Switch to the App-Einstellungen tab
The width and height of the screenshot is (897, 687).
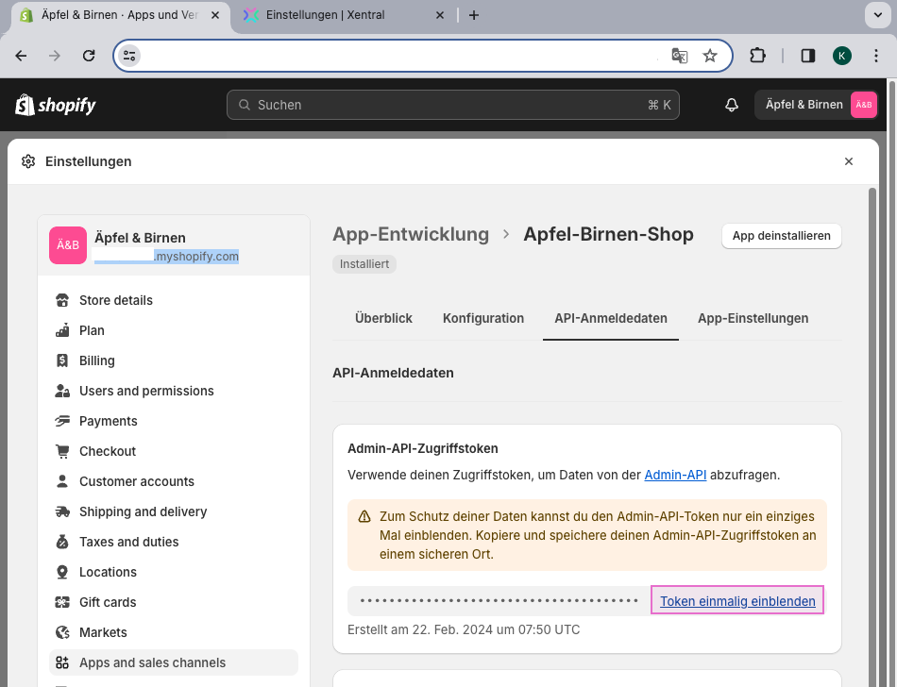pos(753,318)
